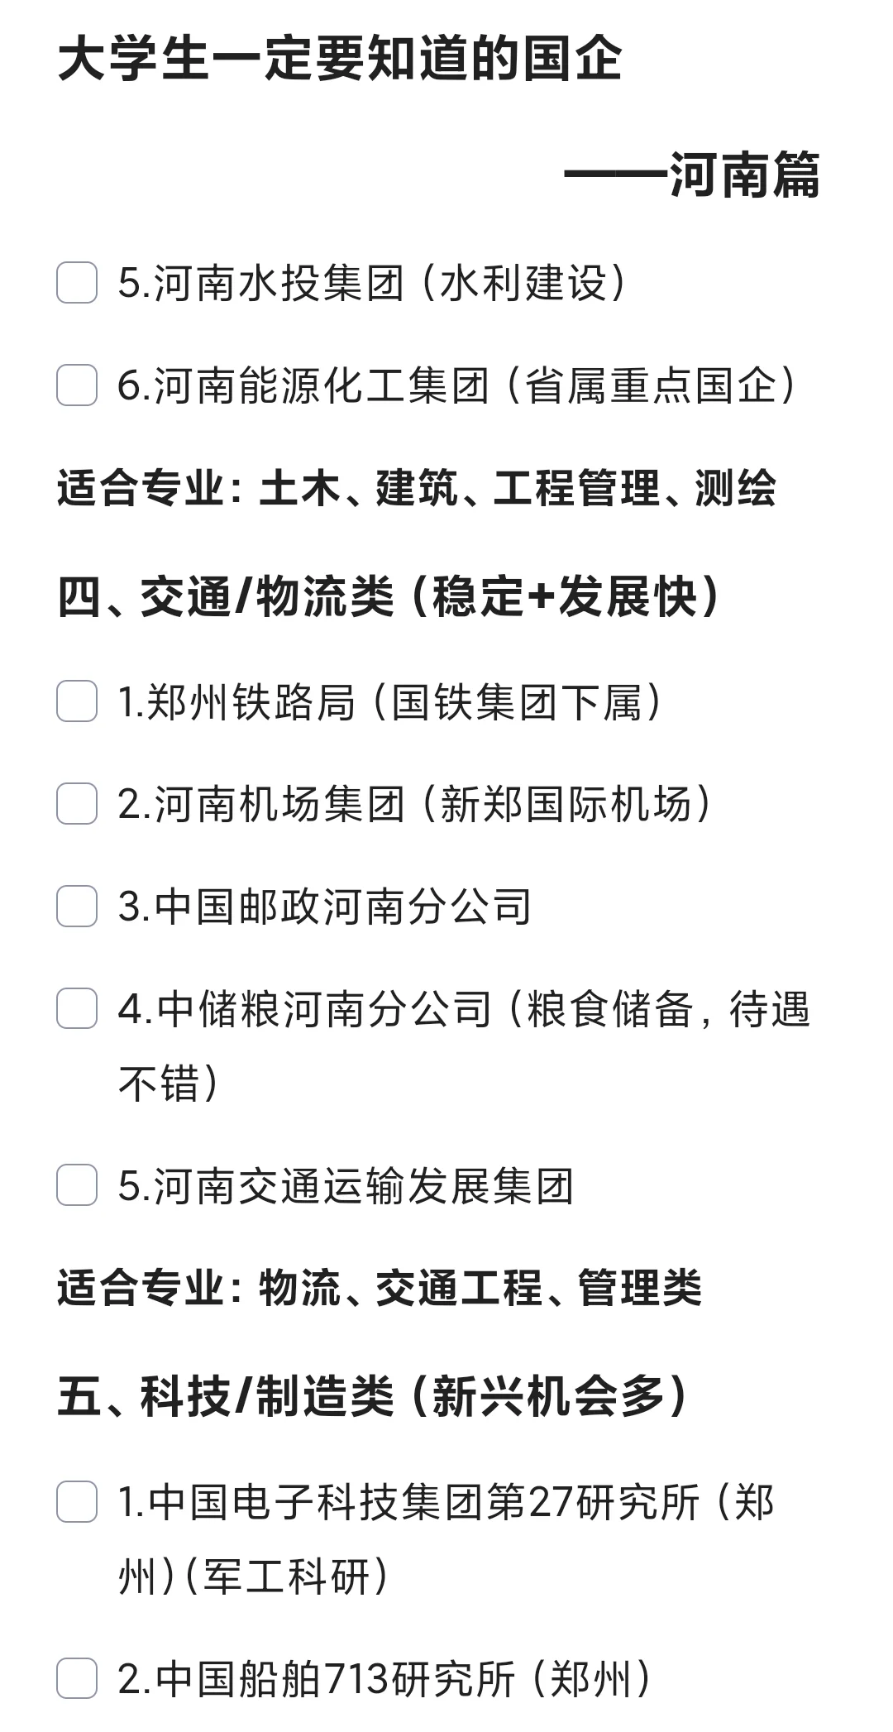The image size is (893, 1732).
Task: Check the 中国邮政河南分公司 checkbox
Action: [77, 906]
